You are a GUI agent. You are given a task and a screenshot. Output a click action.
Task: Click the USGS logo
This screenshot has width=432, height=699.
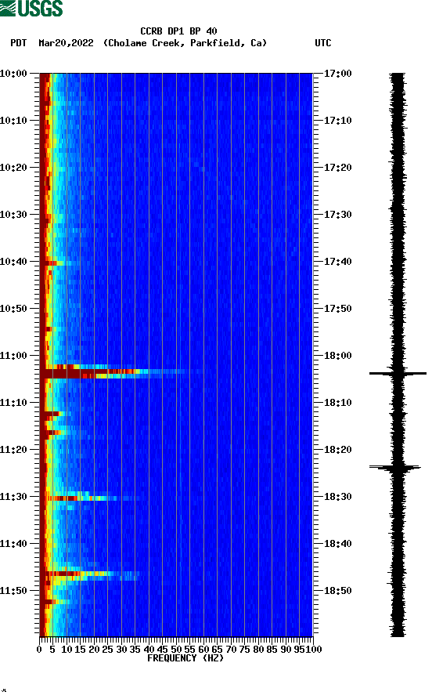(x=31, y=8)
